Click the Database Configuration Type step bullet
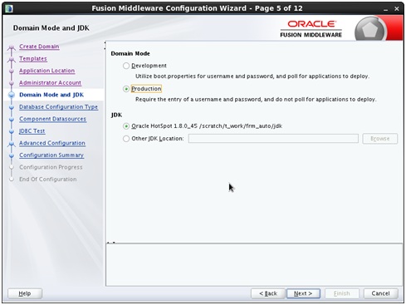Screen dimensions: 406x305 [x=12, y=107]
